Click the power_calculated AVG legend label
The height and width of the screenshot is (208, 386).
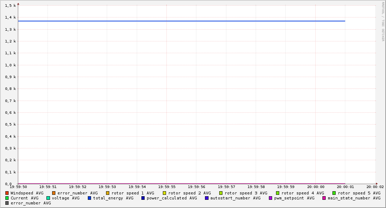click(172, 198)
